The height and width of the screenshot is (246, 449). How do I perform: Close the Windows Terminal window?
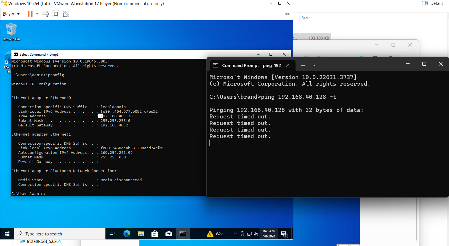coord(441,64)
